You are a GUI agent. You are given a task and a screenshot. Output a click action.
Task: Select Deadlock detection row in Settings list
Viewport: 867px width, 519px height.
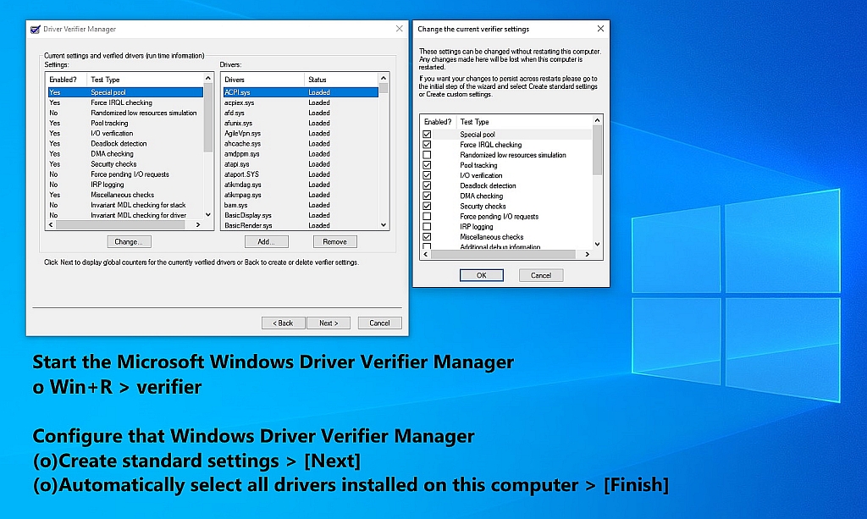(125, 144)
